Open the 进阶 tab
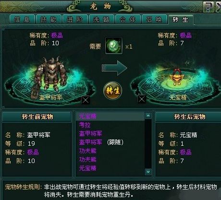The image size is (221, 200). [75, 20]
